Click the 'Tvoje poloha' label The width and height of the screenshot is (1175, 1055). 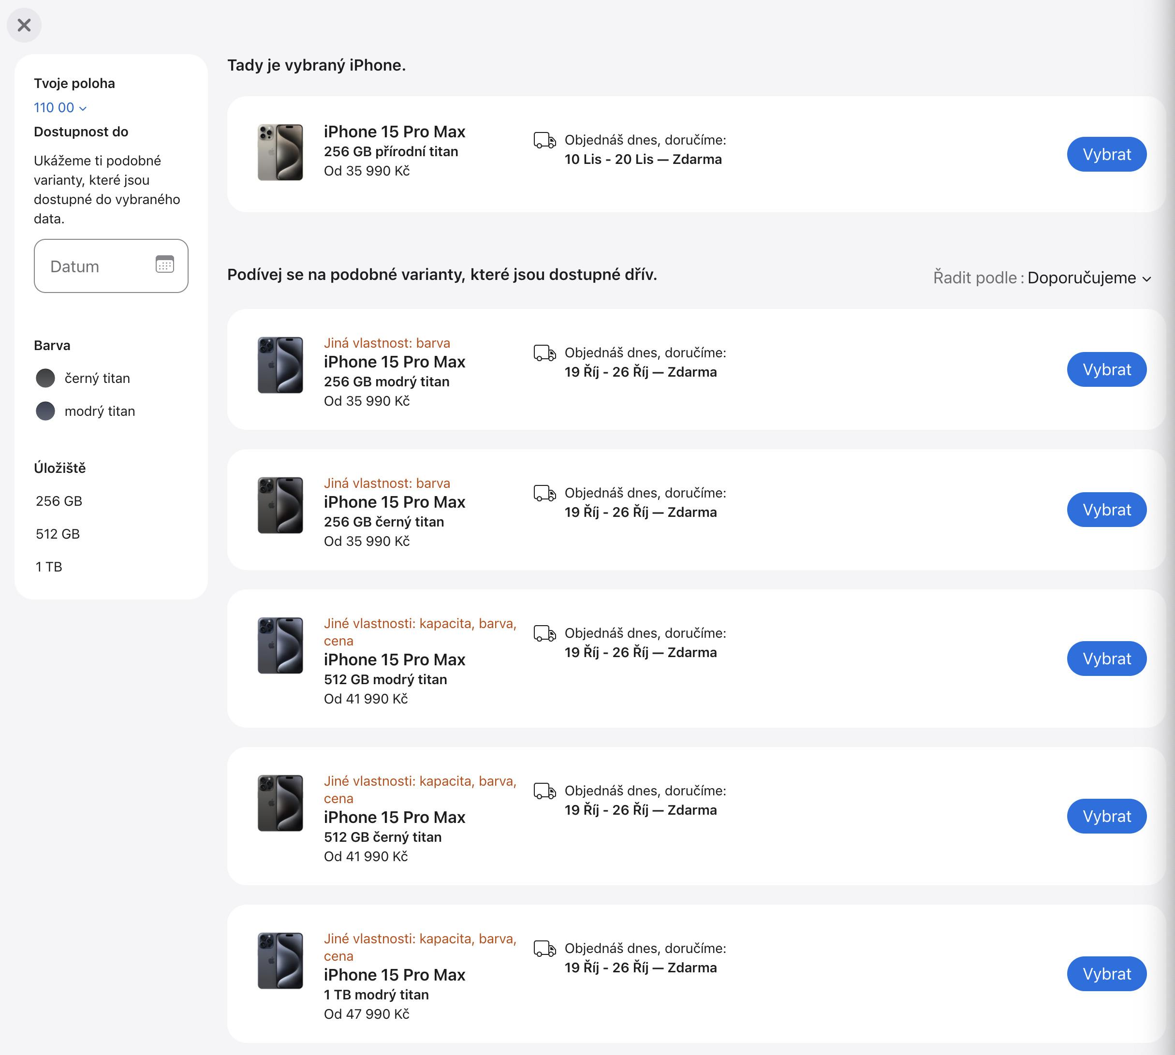74,83
